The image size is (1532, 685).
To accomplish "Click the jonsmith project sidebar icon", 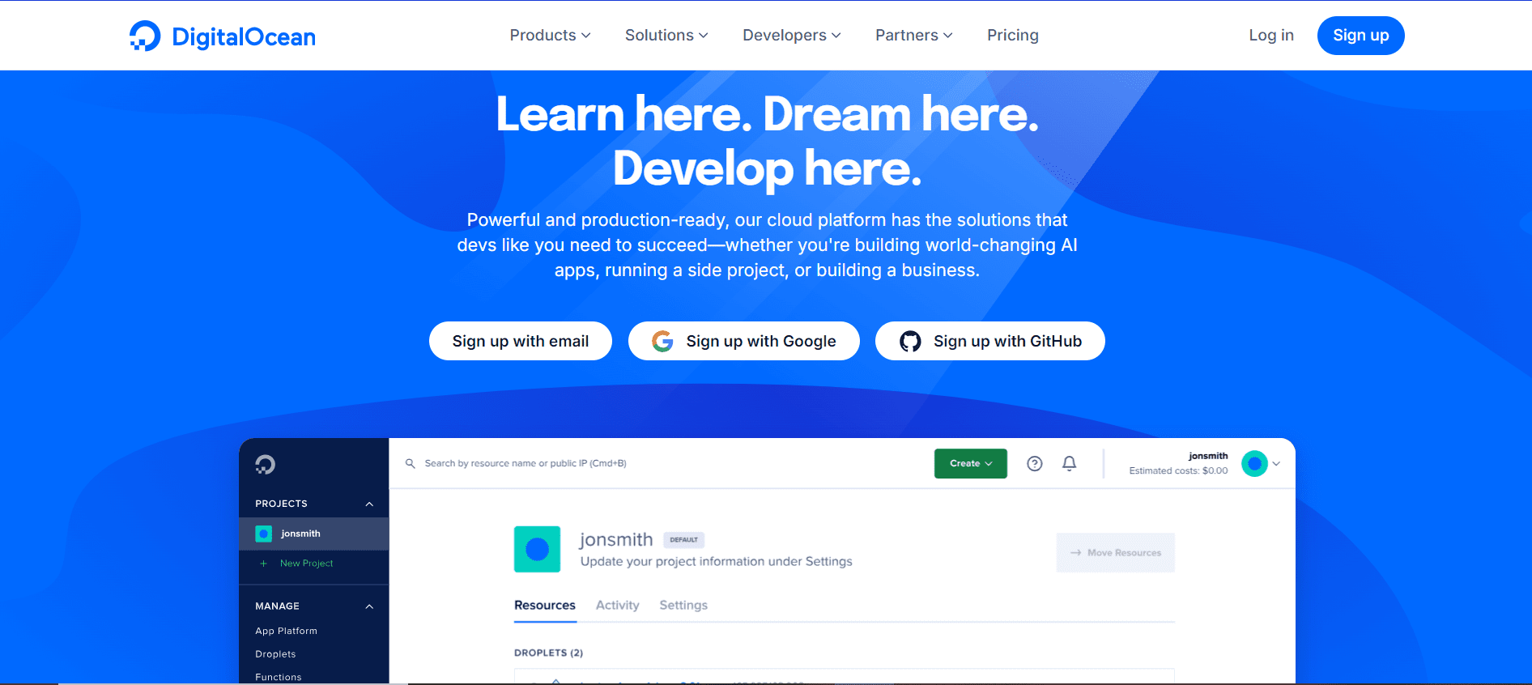I will pyautogui.click(x=263, y=534).
